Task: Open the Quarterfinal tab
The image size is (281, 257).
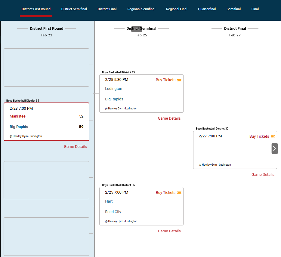Action: pyautogui.click(x=207, y=9)
